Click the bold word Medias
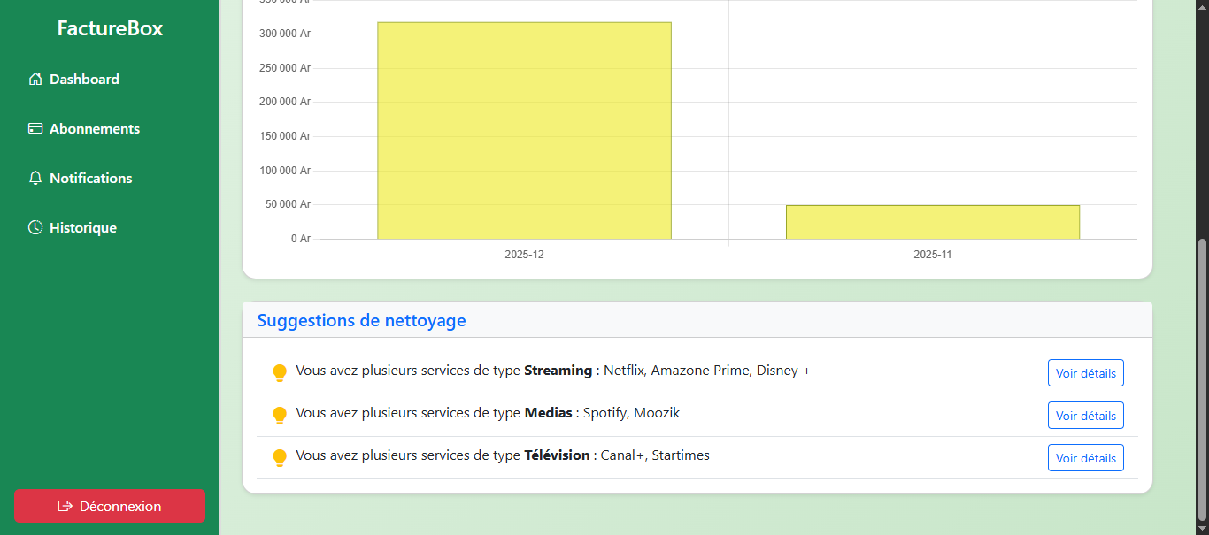This screenshot has width=1209, height=535. click(548, 413)
